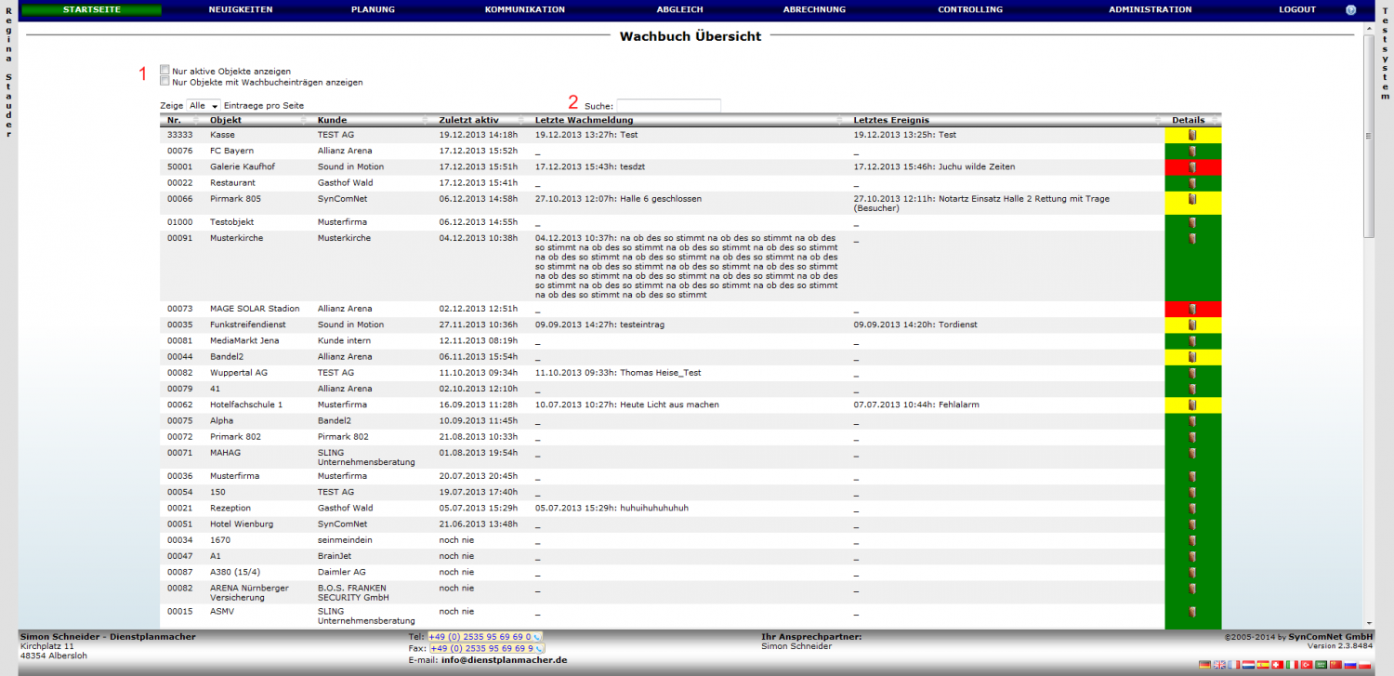
Task: Switch language to Dutch flag
Action: [1249, 665]
